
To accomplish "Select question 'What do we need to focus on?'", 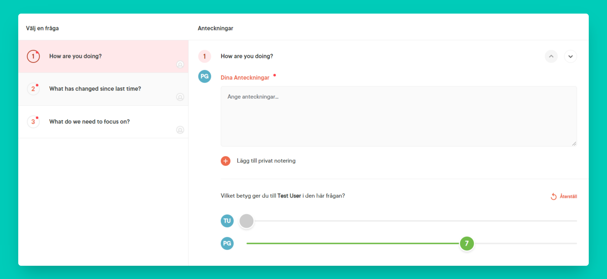I will [89, 122].
